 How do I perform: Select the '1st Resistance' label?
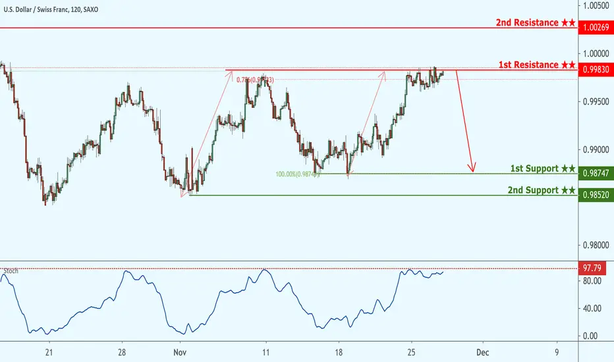pyautogui.click(x=537, y=65)
